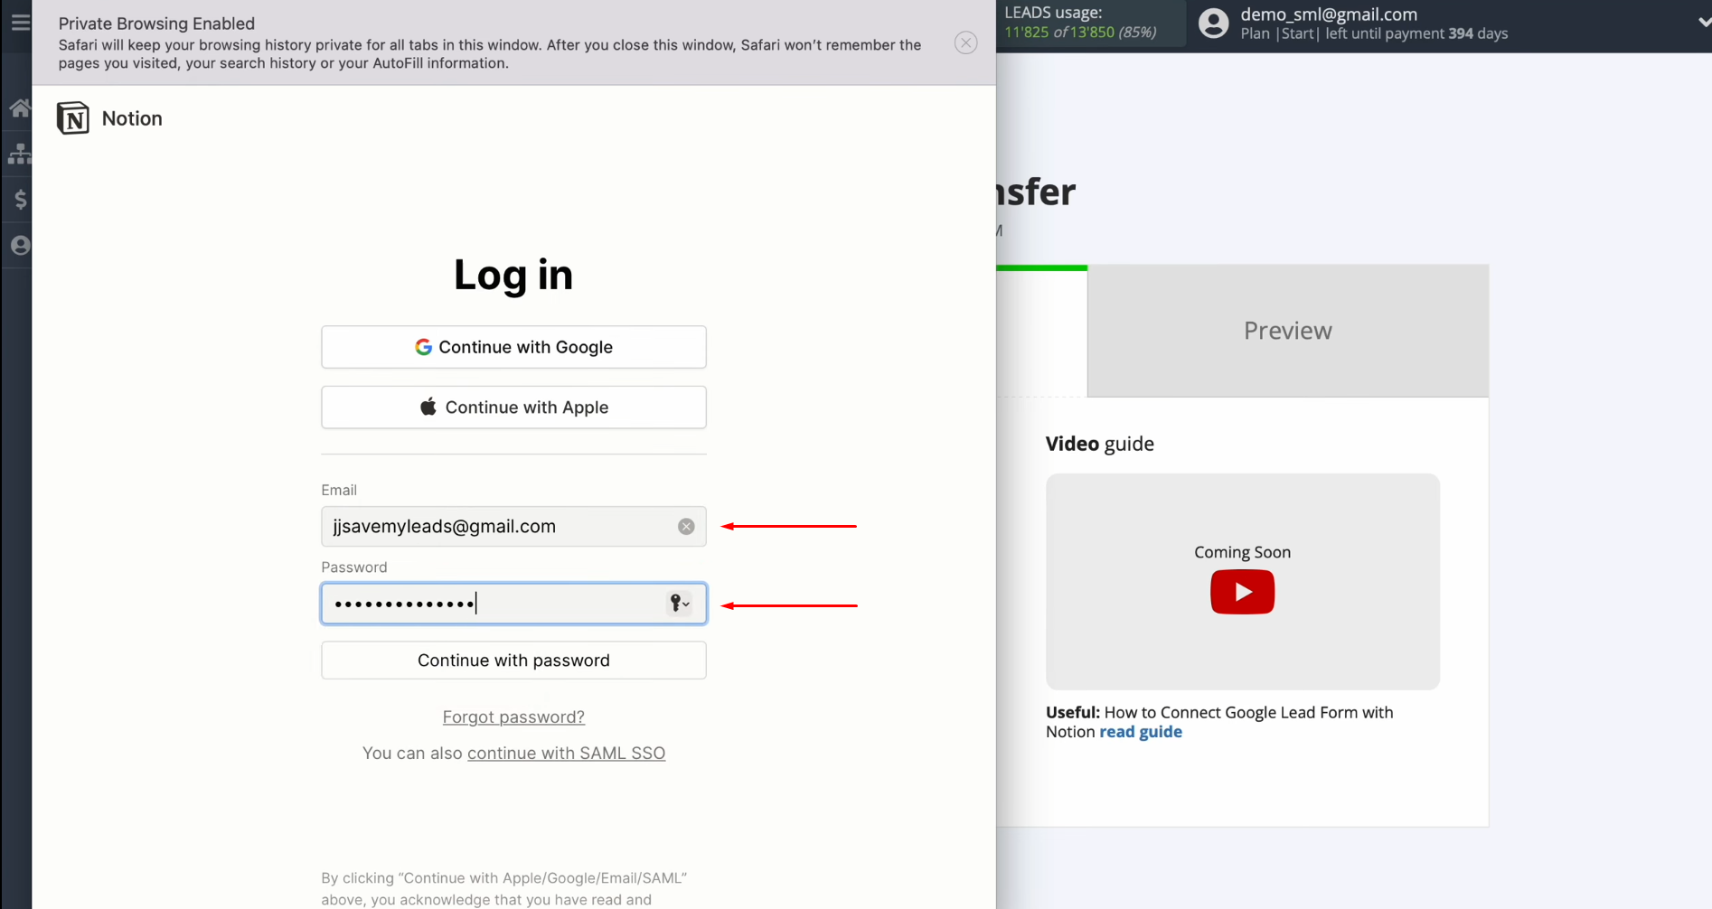Open the profile user icon in sidebar

point(20,245)
